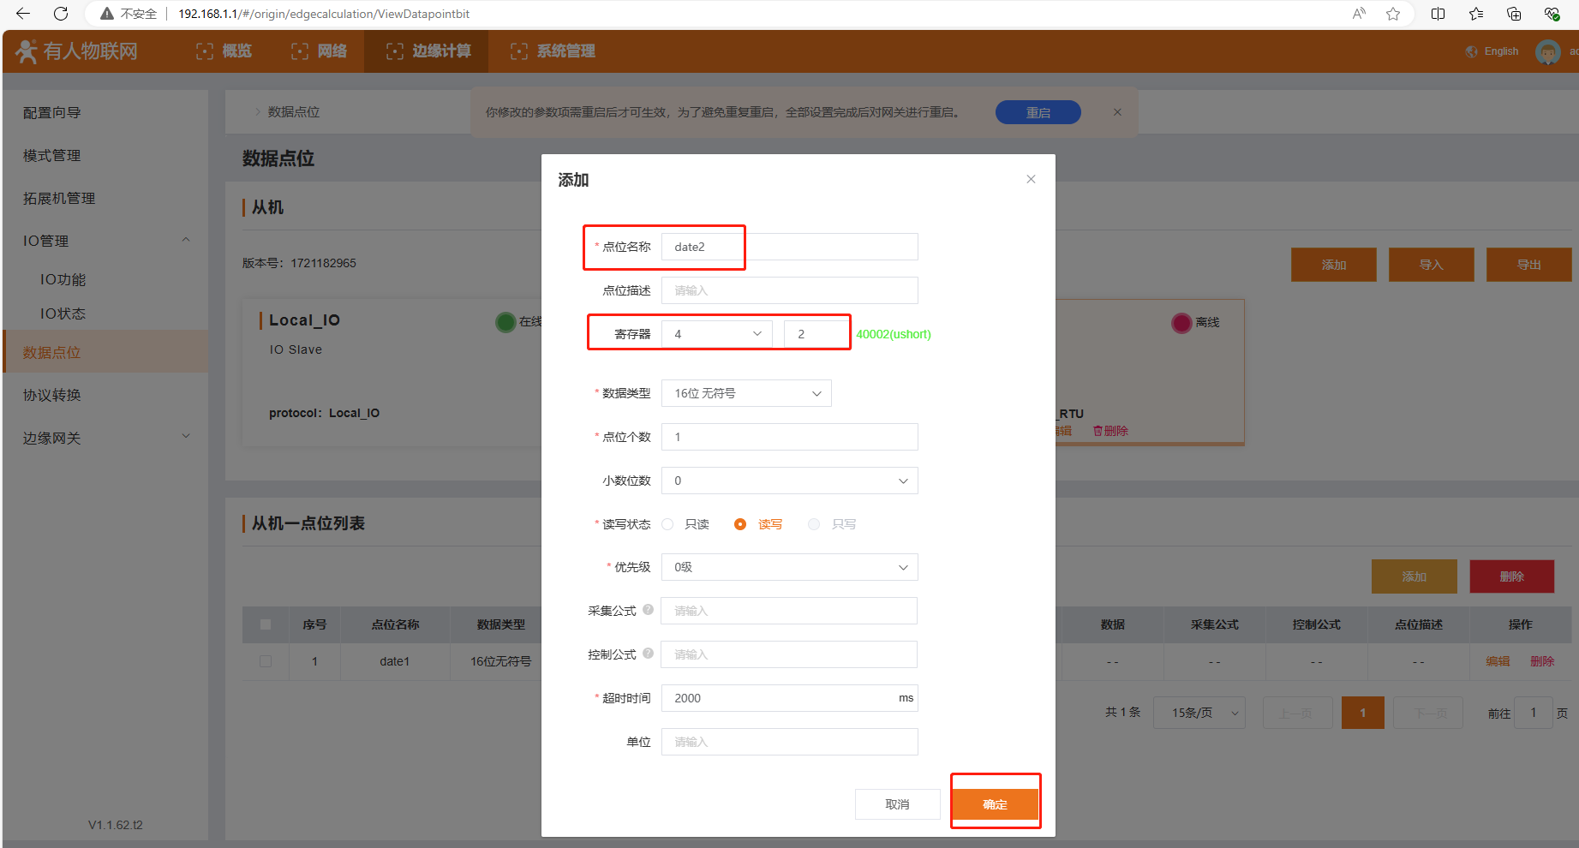Dismiss the restart notification banner
This screenshot has height=848, width=1579.
pos(1117,112)
